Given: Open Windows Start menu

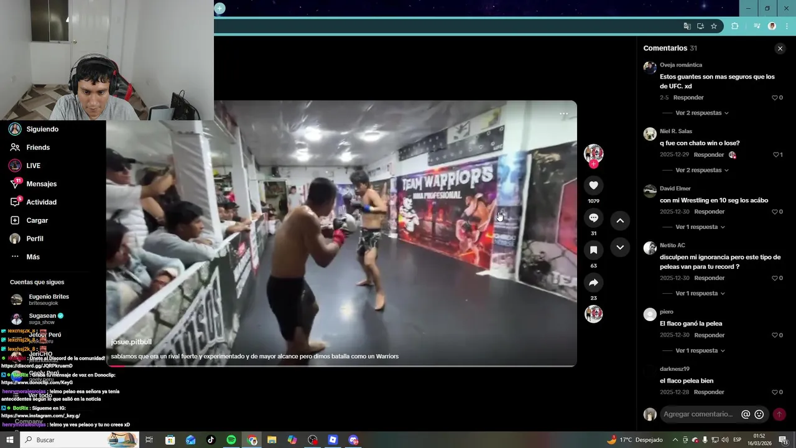Looking at the screenshot, I should (9, 440).
